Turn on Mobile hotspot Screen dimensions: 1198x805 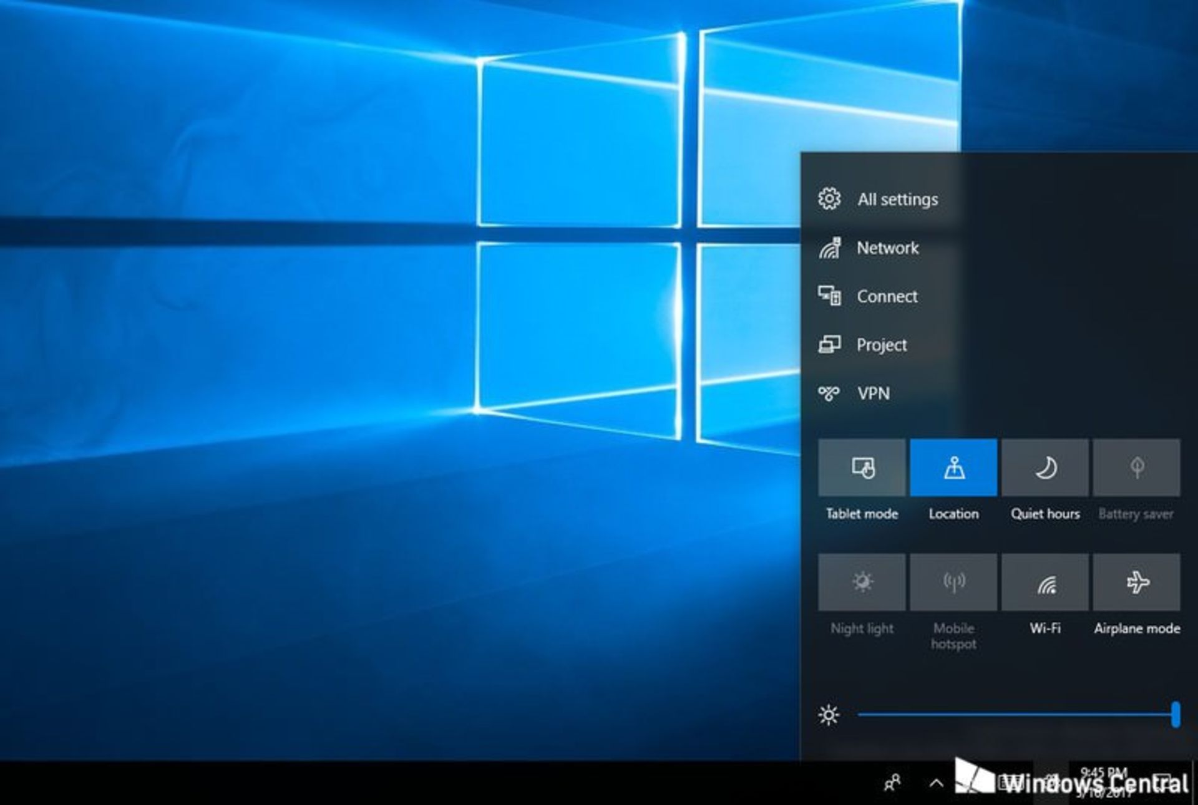[x=953, y=582]
